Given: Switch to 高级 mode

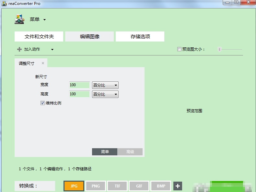Looking at the screenshot, I should click(x=130, y=152).
